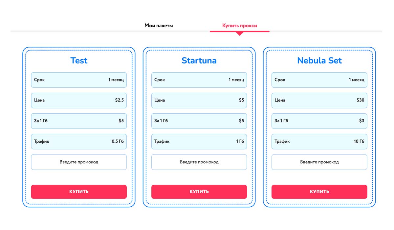The image size is (394, 230).
Task: Click the $30 Цена row in Nebula Set
Action: pos(319,100)
